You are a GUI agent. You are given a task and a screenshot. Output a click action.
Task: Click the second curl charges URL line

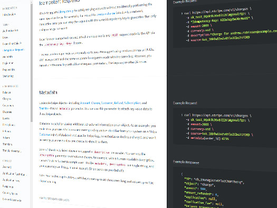[x=216, y=115]
